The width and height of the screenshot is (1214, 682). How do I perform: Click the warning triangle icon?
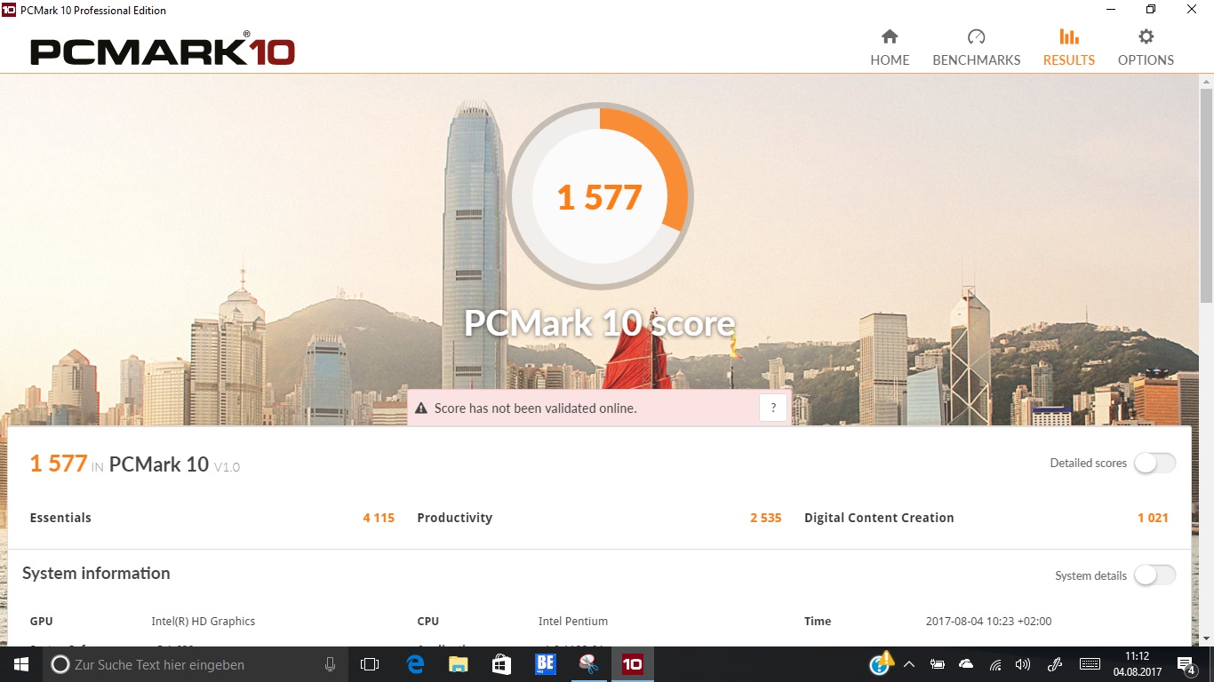click(421, 408)
